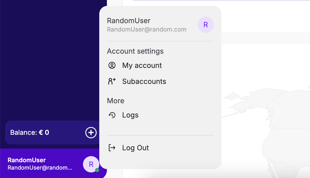
Task: Select the RandomUser name header
Action: (129, 21)
